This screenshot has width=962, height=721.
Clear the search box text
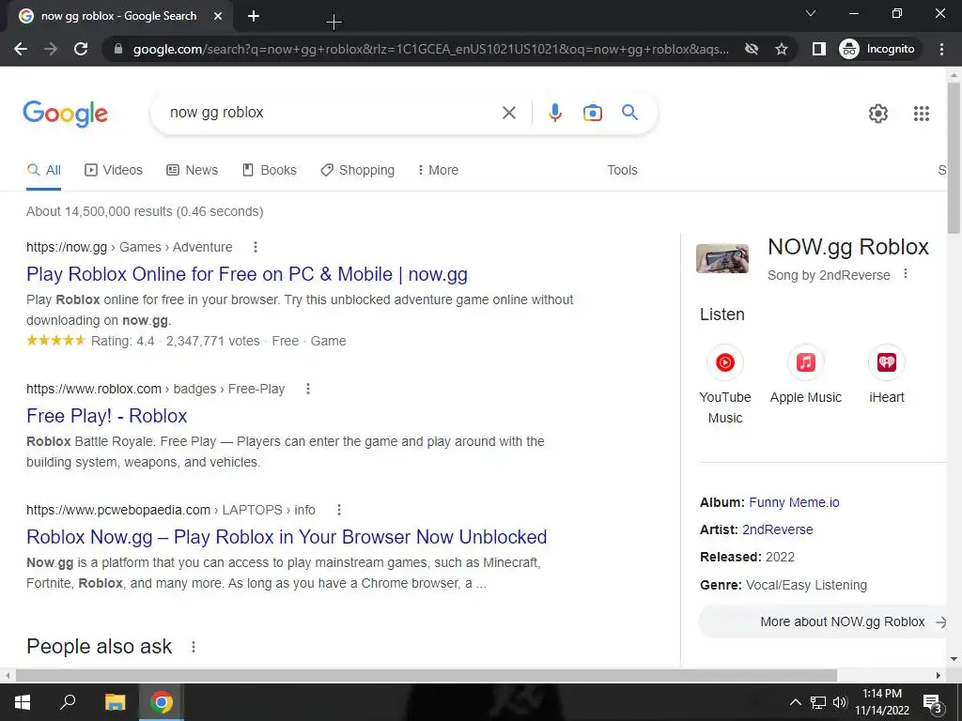click(x=508, y=113)
